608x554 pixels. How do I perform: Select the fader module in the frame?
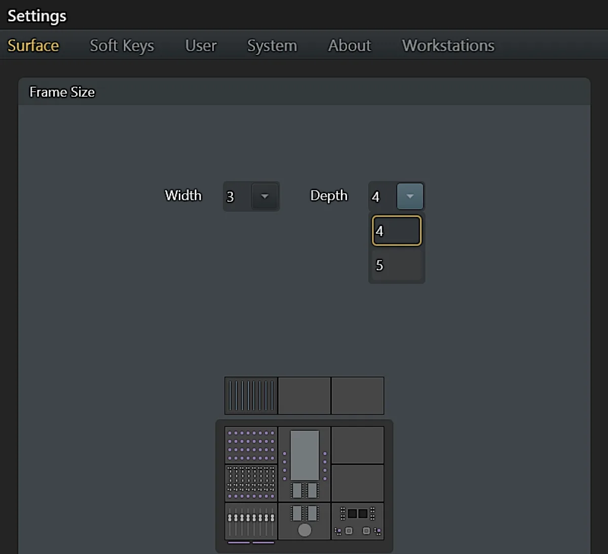tap(251, 521)
